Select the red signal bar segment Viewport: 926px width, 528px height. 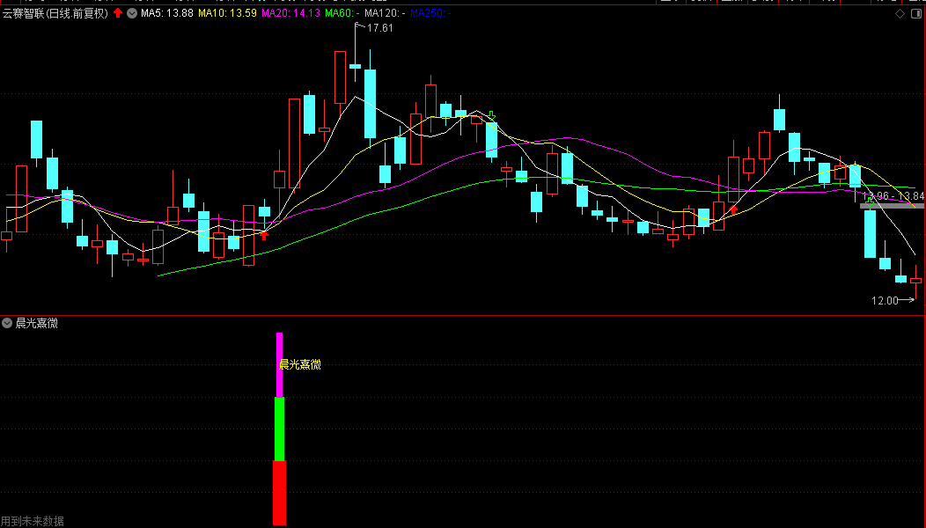click(279, 493)
